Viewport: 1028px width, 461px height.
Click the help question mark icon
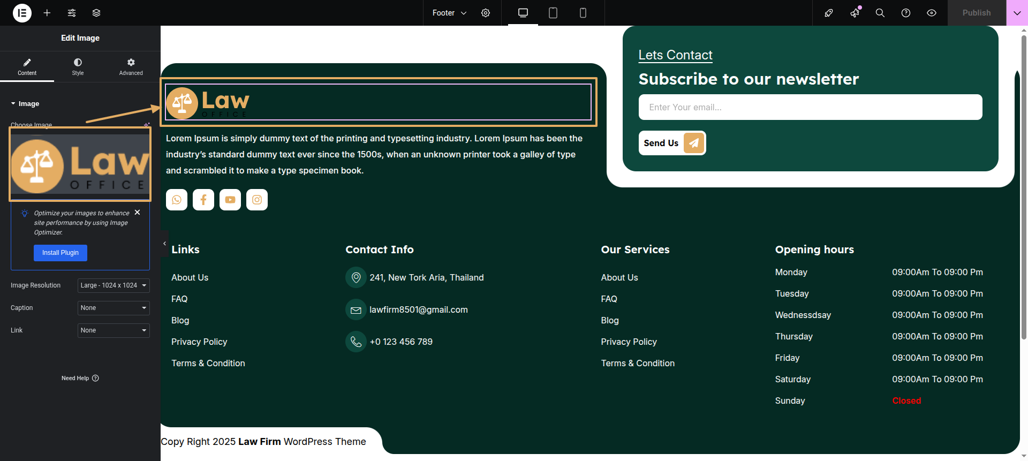click(x=906, y=13)
